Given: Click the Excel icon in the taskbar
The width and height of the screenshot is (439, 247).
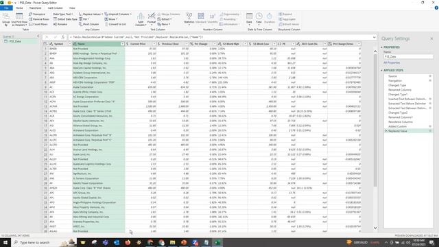Looking at the screenshot, I should [217, 242].
